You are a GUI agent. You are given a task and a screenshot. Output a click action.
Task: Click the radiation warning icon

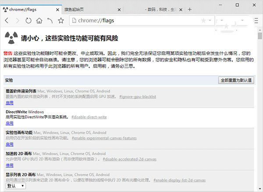pyautogui.click(x=11, y=38)
